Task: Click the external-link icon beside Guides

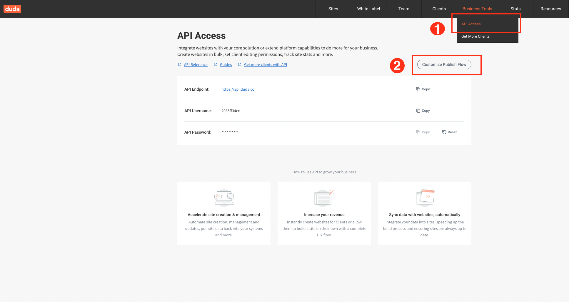Action: click(x=216, y=64)
